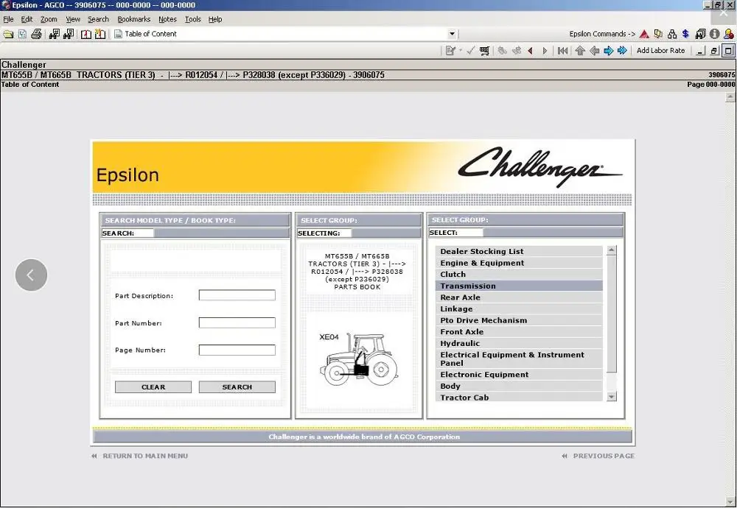Click the open book bookmark icon
737x508 pixels.
point(86,34)
